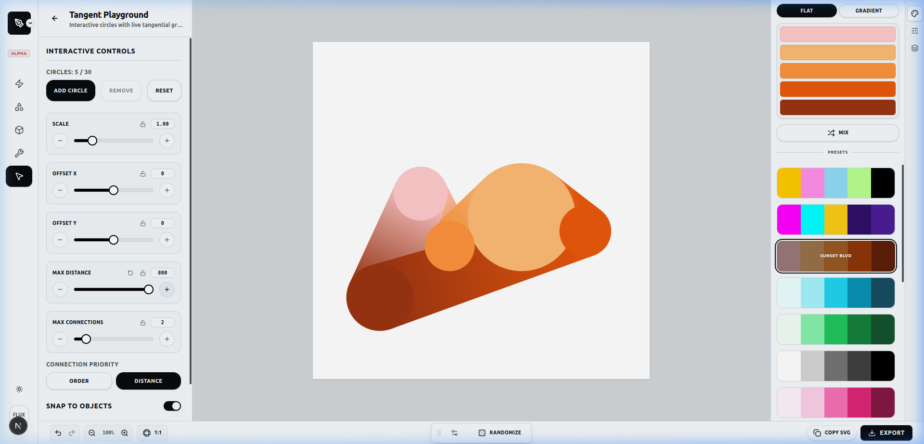Screen dimensions: 924x444
Task: Click the undo arrow in bottom bar
Action: (x=58, y=433)
